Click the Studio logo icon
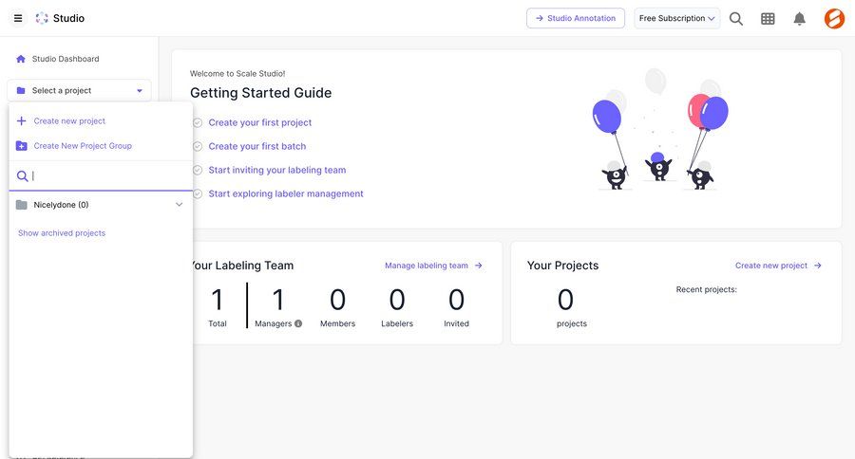 click(x=42, y=18)
